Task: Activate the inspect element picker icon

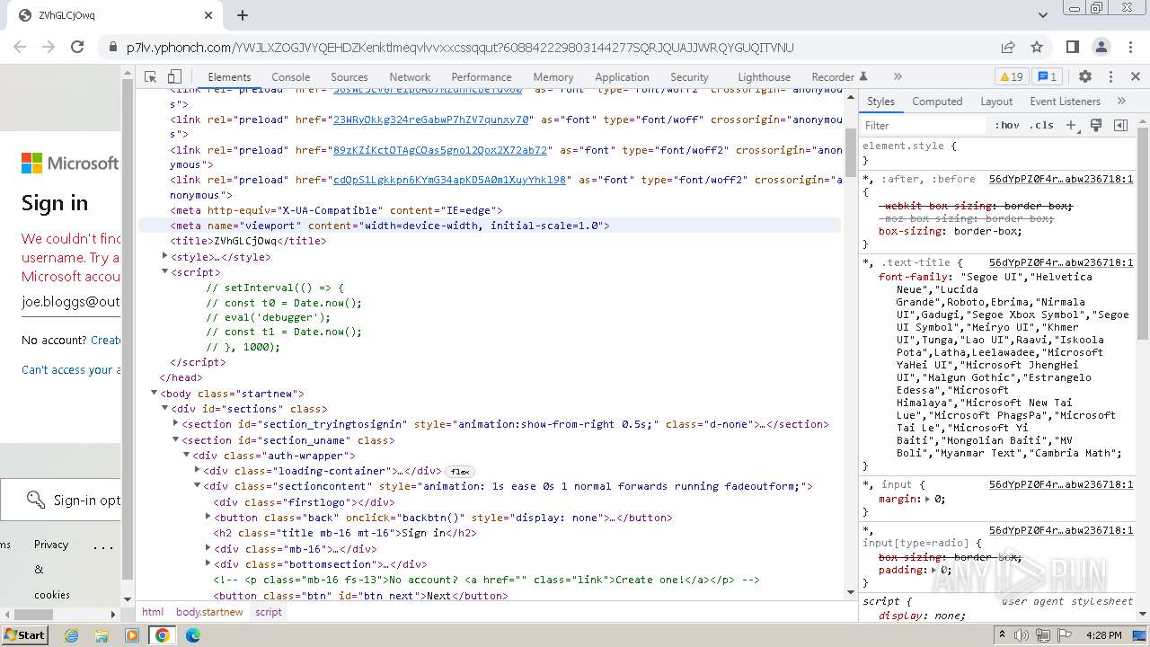Action: coord(151,77)
